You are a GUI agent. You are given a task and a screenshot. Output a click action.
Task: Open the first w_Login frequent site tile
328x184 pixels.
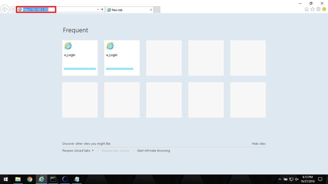click(x=80, y=58)
